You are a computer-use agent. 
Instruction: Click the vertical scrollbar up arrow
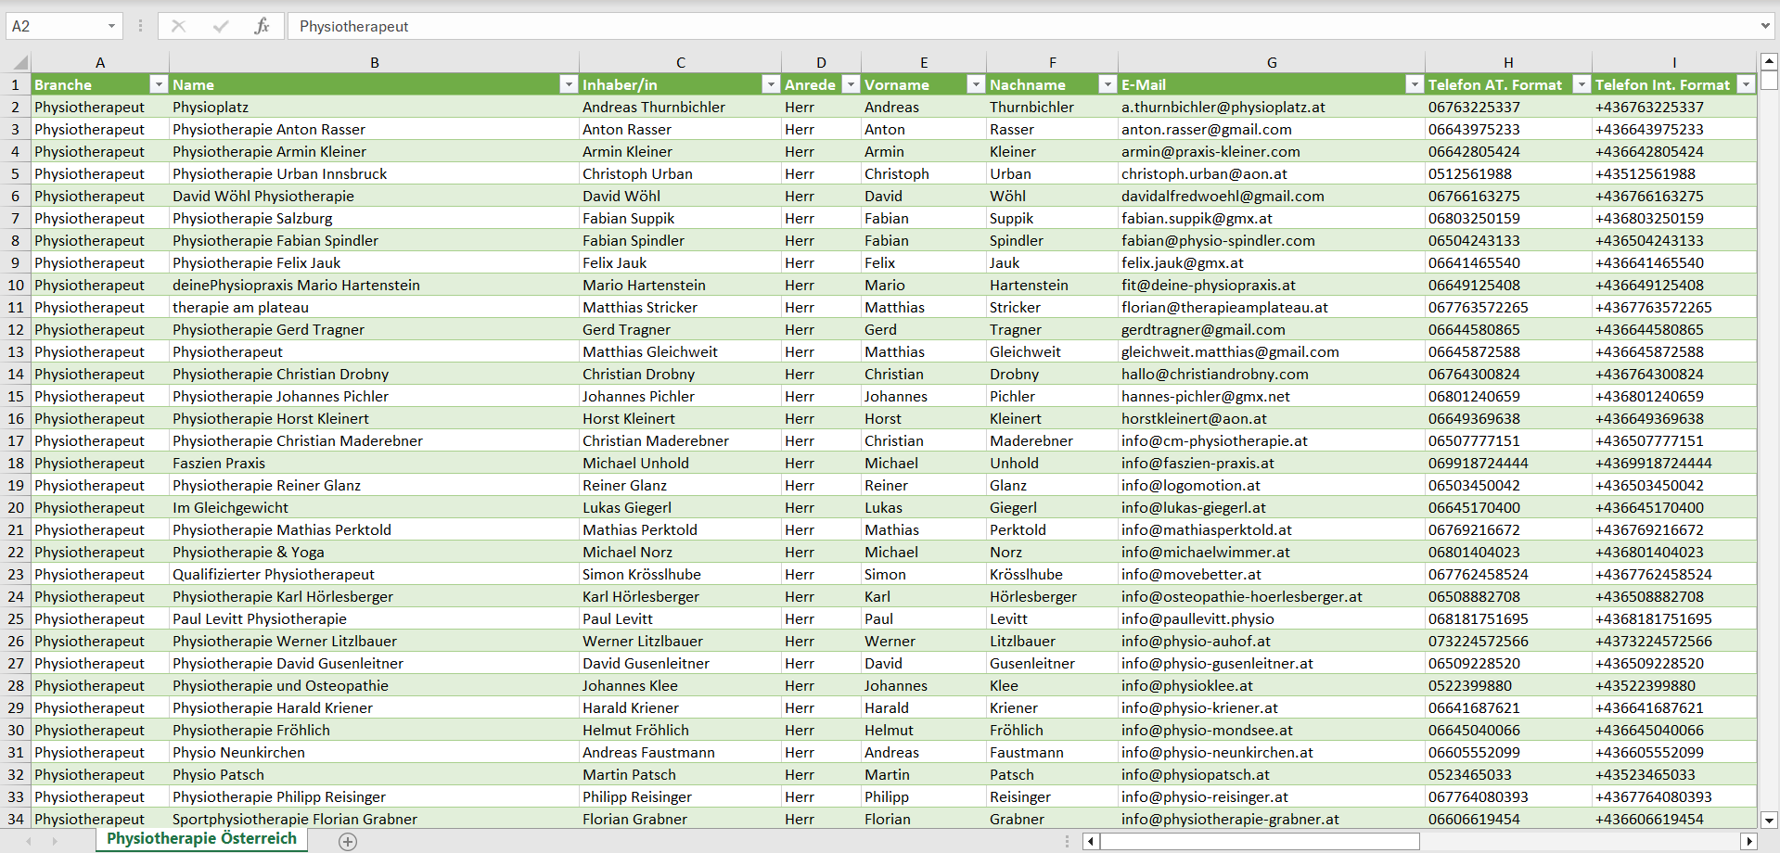[x=1769, y=62]
